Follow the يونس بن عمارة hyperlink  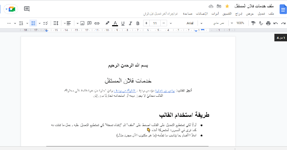(165, 91)
